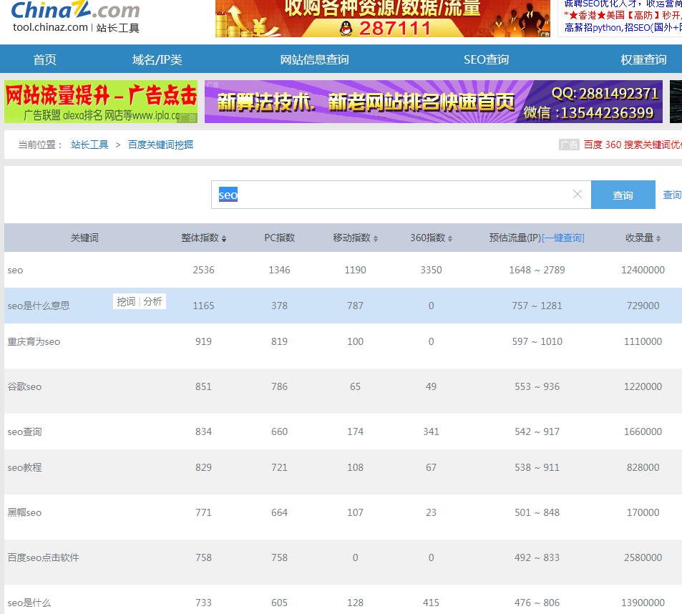Click the blue 查询 search button
Viewport: 682px width, 614px height.
pyautogui.click(x=623, y=195)
